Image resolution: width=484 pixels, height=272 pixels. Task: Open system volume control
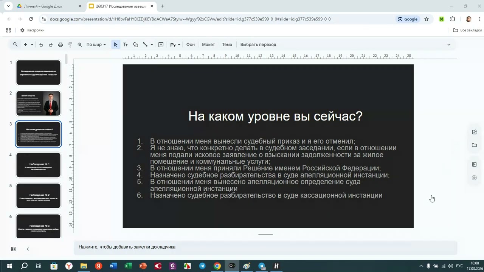450,266
